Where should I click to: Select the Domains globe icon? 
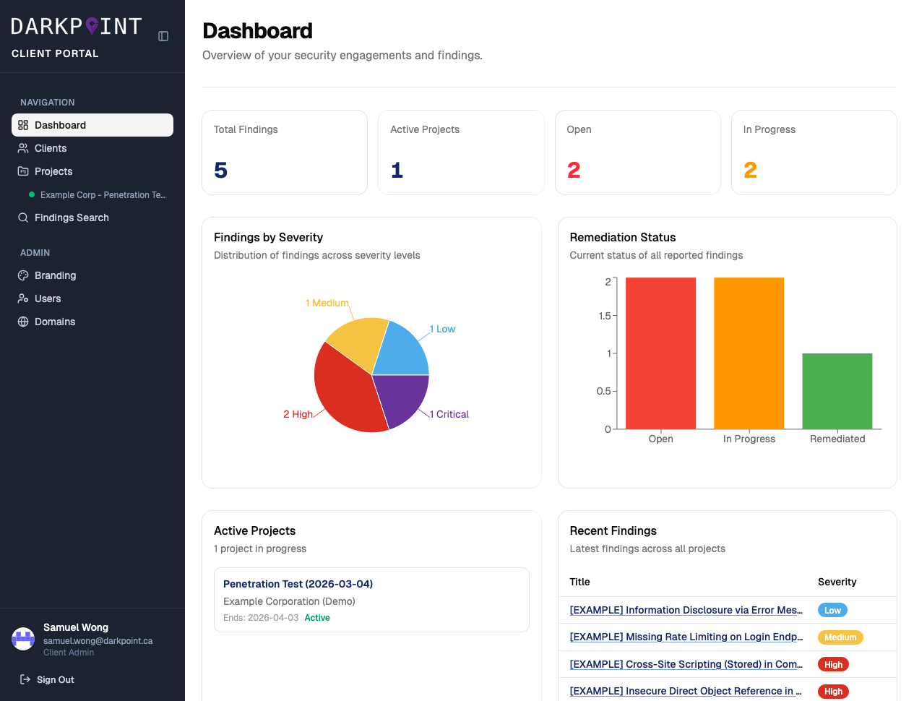pyautogui.click(x=22, y=322)
